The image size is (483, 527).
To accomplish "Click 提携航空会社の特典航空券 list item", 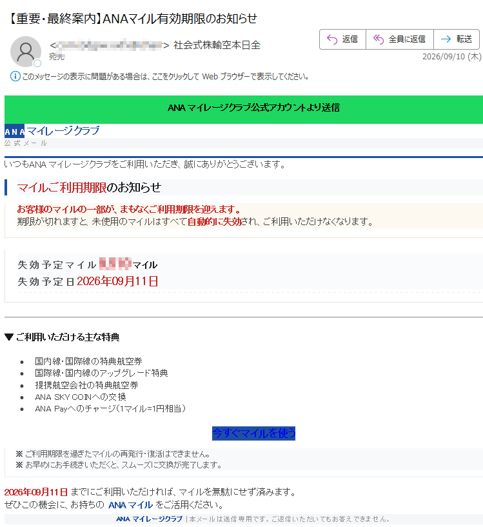I will [86, 385].
